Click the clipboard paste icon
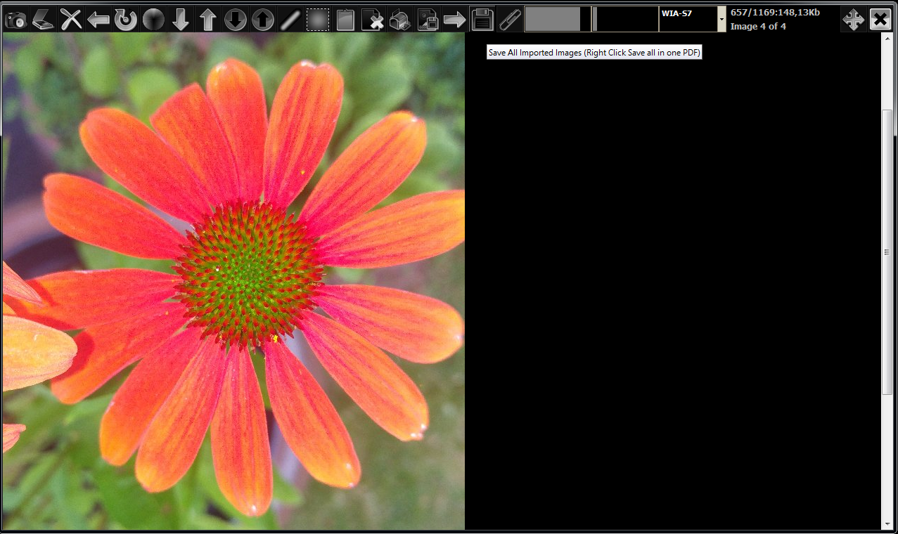Screen dimensions: 898x534 pyautogui.click(x=345, y=20)
